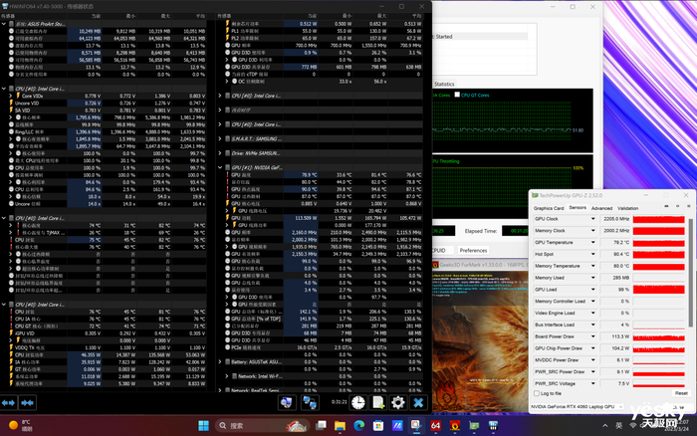
Task: Select the Statistics tab in AIDA64
Action: point(444,84)
